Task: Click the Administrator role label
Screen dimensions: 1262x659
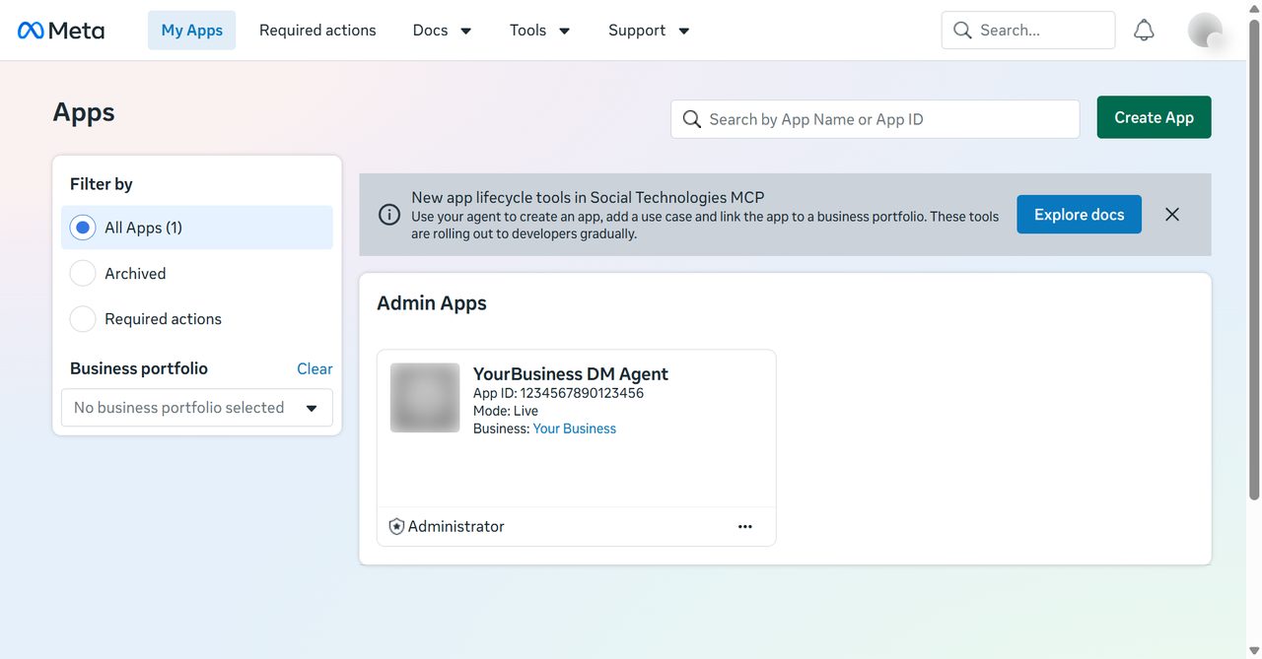Action: click(x=456, y=527)
